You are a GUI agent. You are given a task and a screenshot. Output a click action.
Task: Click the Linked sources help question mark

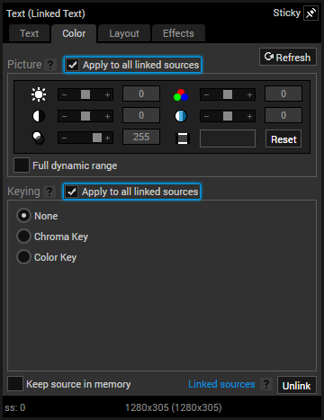(265, 384)
